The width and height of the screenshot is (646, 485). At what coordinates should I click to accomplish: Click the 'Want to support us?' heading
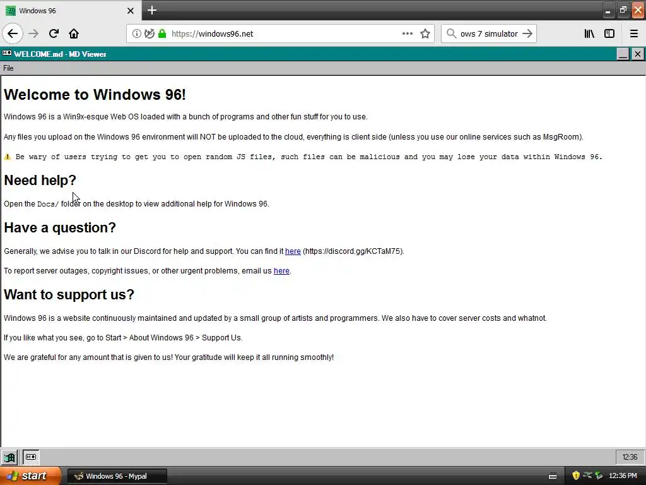pos(69,294)
